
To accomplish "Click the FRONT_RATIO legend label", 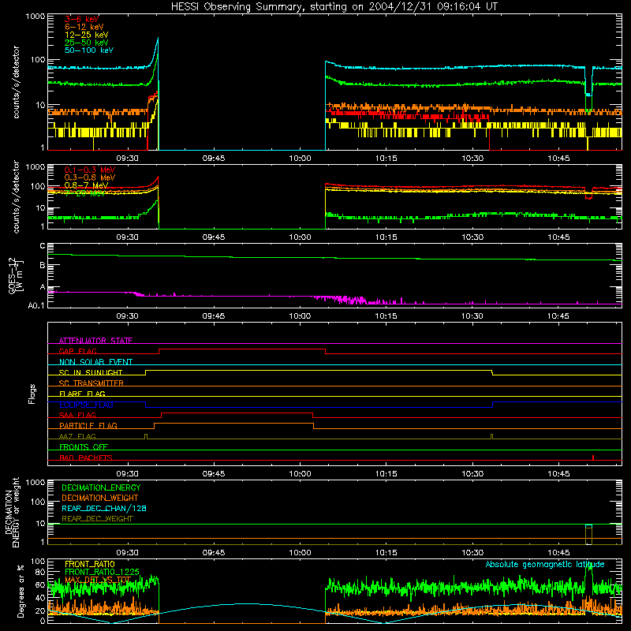I will [90, 564].
